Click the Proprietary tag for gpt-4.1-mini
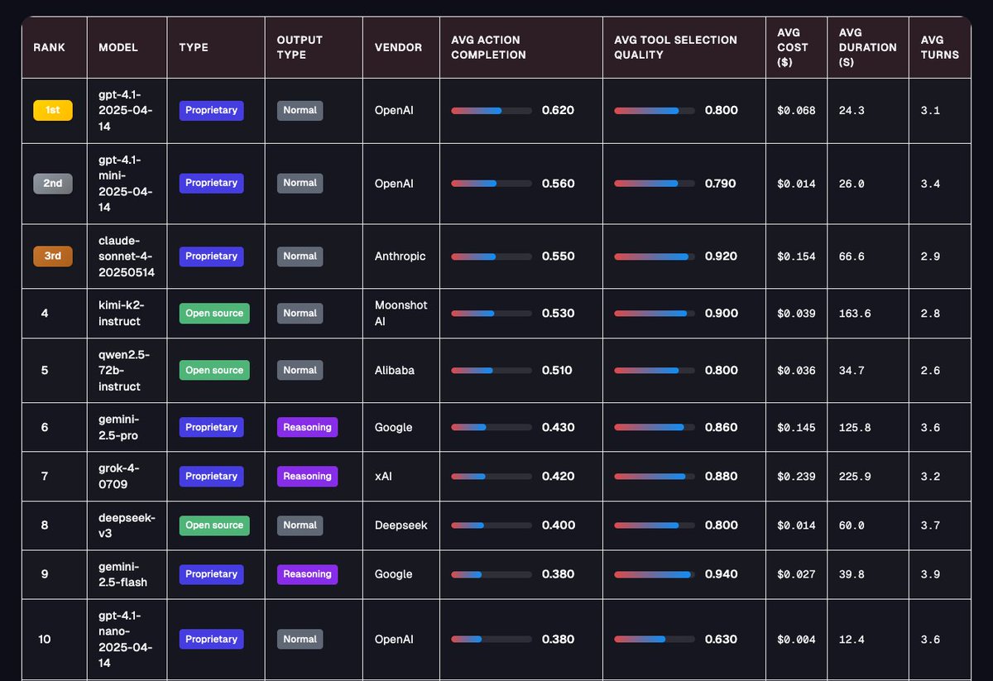 (x=211, y=183)
